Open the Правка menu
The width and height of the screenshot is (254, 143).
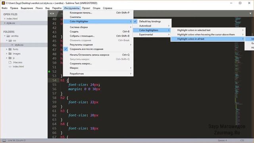click(14, 8)
